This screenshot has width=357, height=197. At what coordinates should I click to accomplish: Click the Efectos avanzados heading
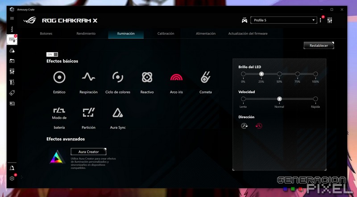coord(66,139)
